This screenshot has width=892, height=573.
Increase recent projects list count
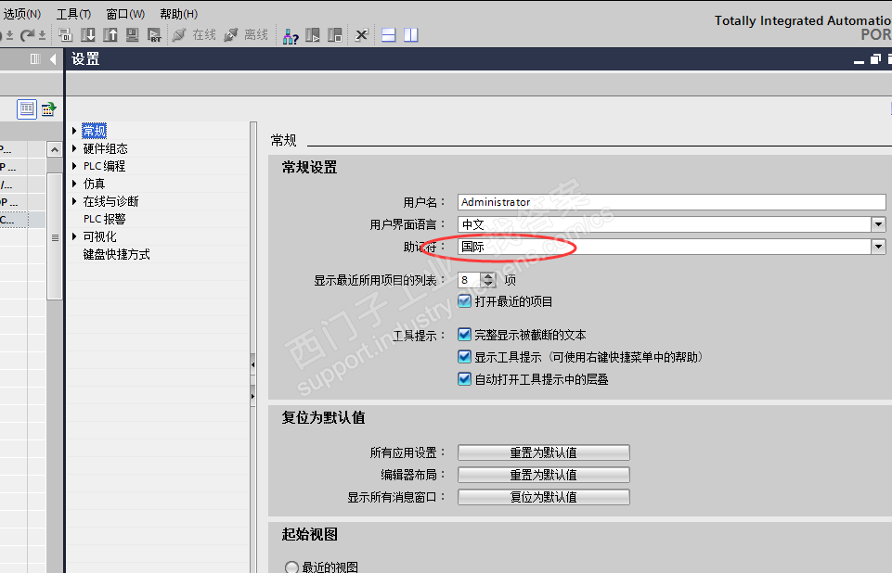[488, 276]
